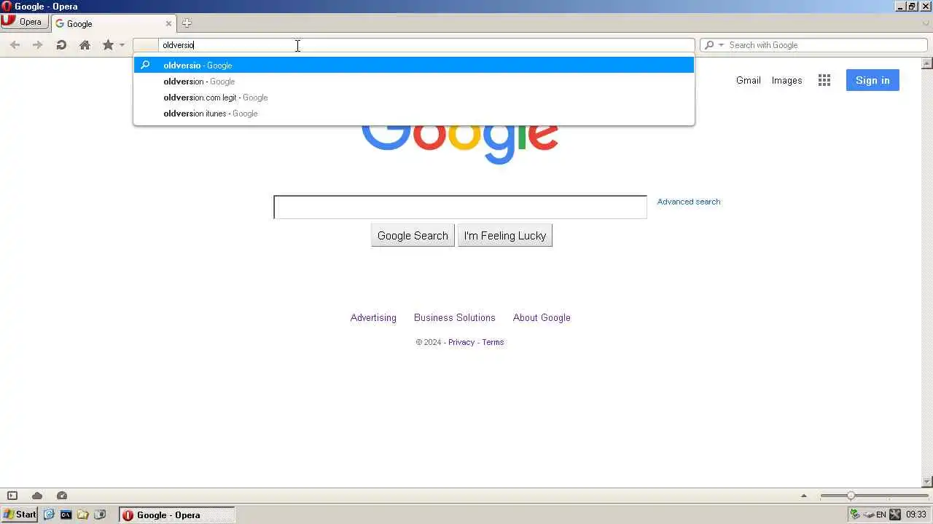The image size is (933, 524).
Task: Select suggestion 'oldversion itunes - Google'
Action: 414,114
